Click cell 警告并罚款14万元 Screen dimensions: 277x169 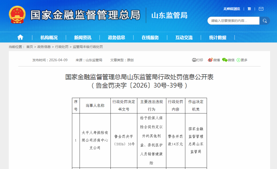pos(176,140)
